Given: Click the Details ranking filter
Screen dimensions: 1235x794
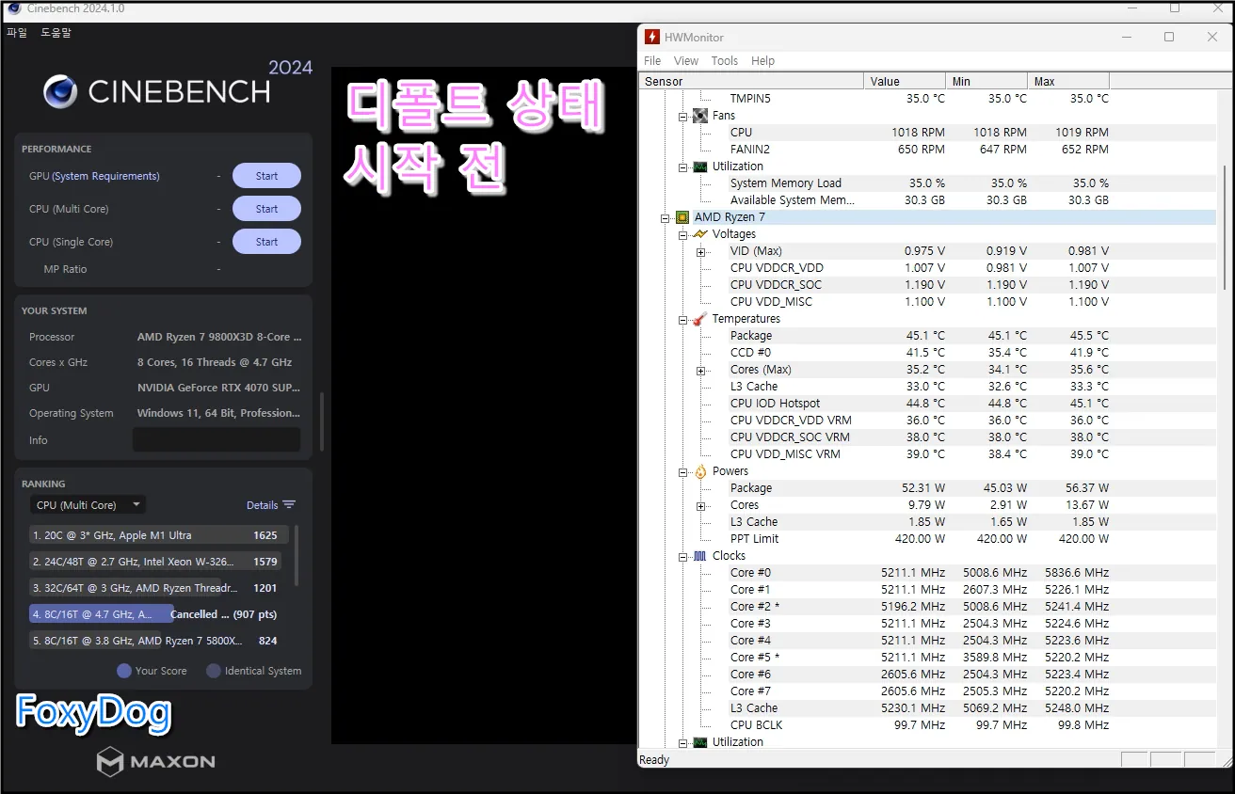Looking at the screenshot, I should tap(262, 505).
